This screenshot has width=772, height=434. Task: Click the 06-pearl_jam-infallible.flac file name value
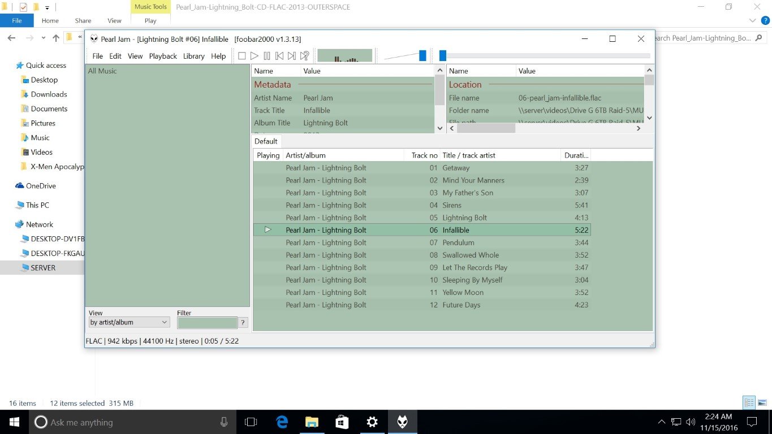coord(560,98)
